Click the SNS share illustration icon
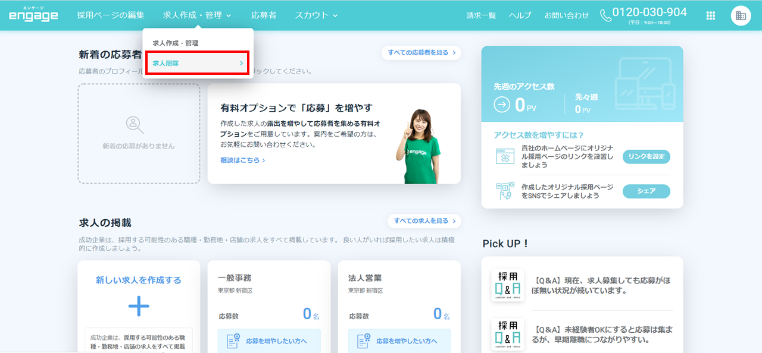Viewport: 762px width, 353px height. [x=504, y=191]
